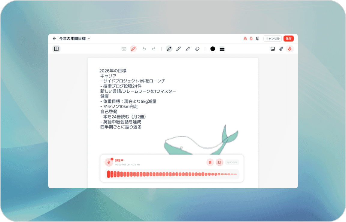Insert an image using the picture icon
Image resolution: width=346 pixels, height=222 pixels.
(x=272, y=49)
